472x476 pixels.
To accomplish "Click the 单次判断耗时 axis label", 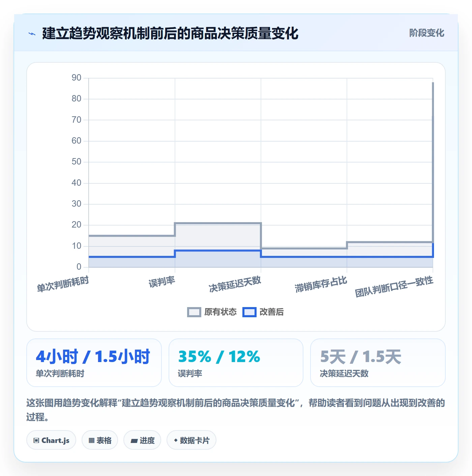I will pos(63,284).
